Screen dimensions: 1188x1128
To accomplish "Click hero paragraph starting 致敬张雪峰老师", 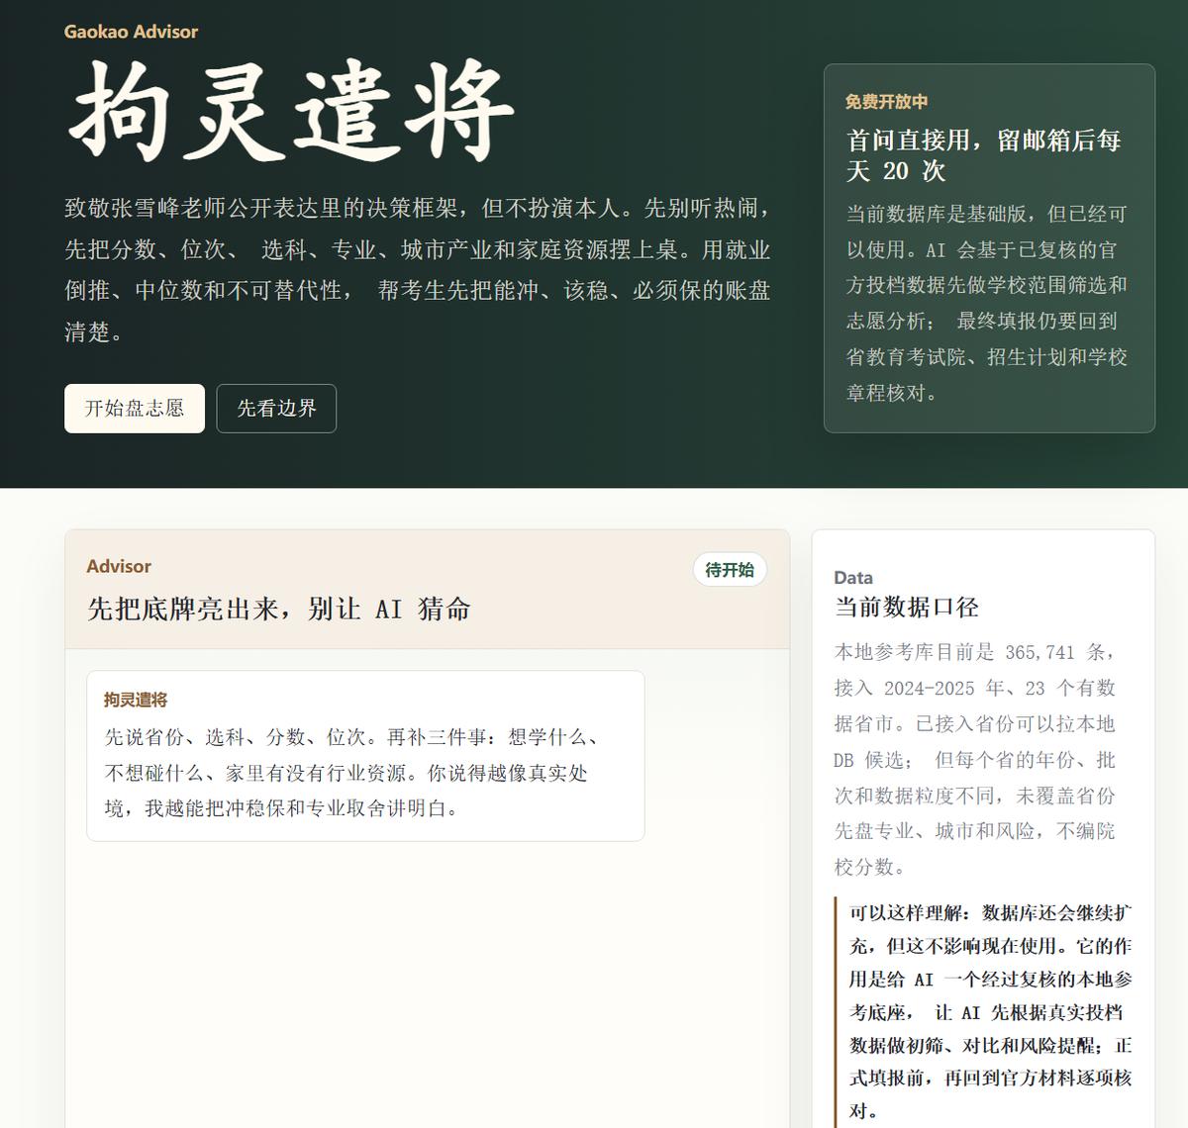I will (x=418, y=270).
